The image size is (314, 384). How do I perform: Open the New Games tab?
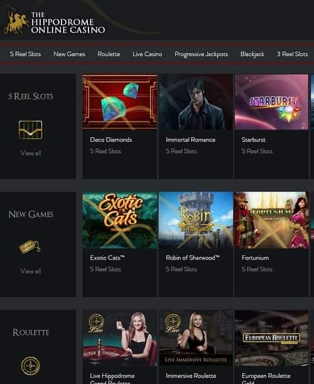(70, 54)
